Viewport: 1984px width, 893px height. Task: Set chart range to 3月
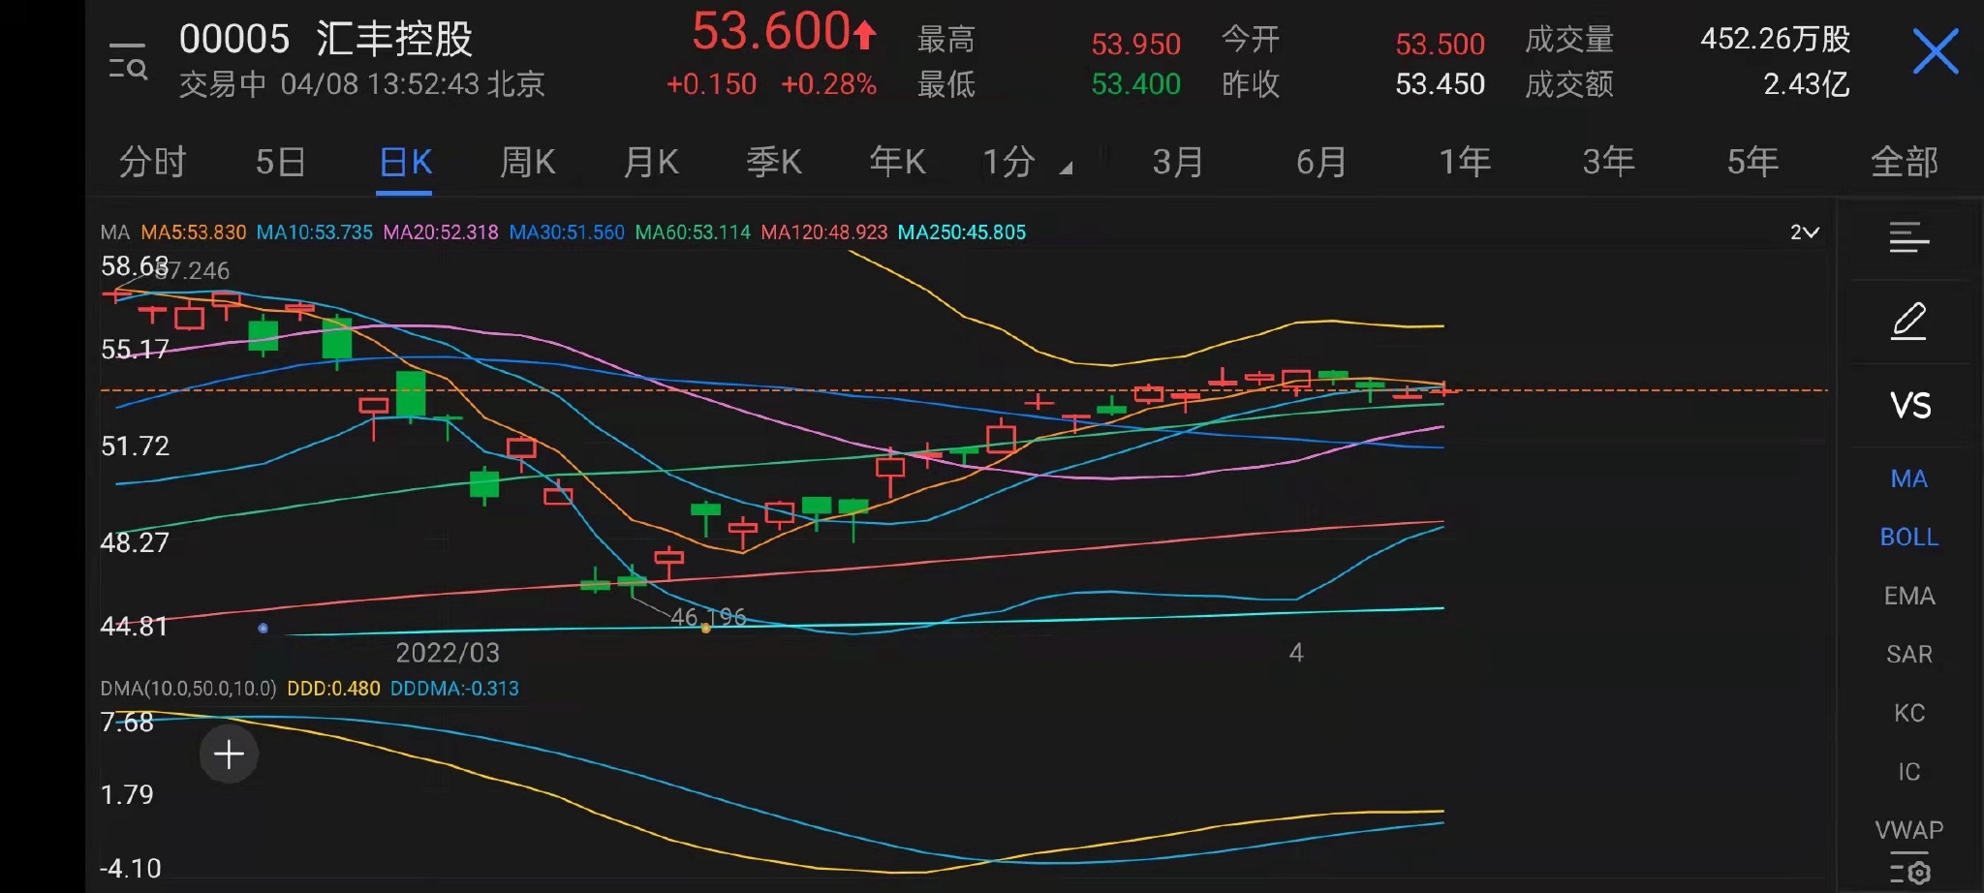tap(1178, 162)
